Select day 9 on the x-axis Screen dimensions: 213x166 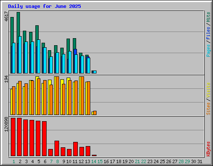click(x=64, y=161)
